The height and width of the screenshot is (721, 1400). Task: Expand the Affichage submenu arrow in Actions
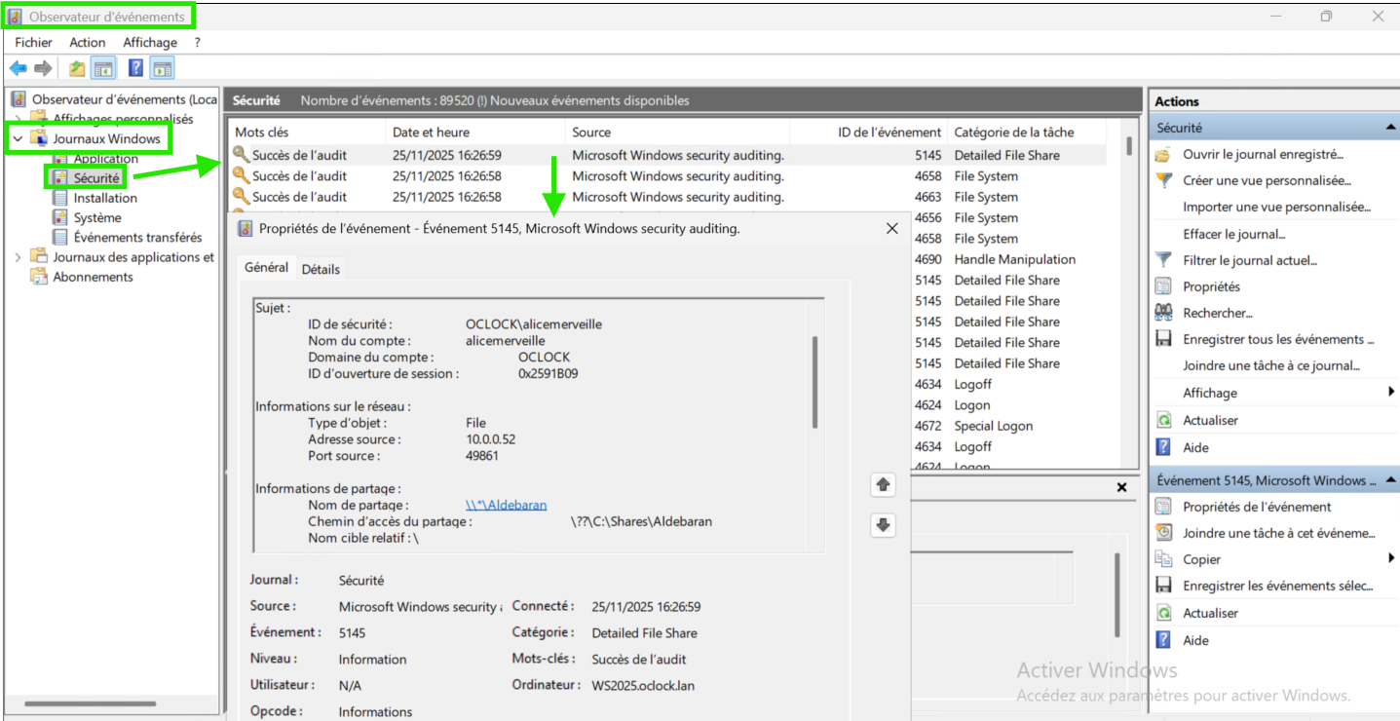(1391, 393)
